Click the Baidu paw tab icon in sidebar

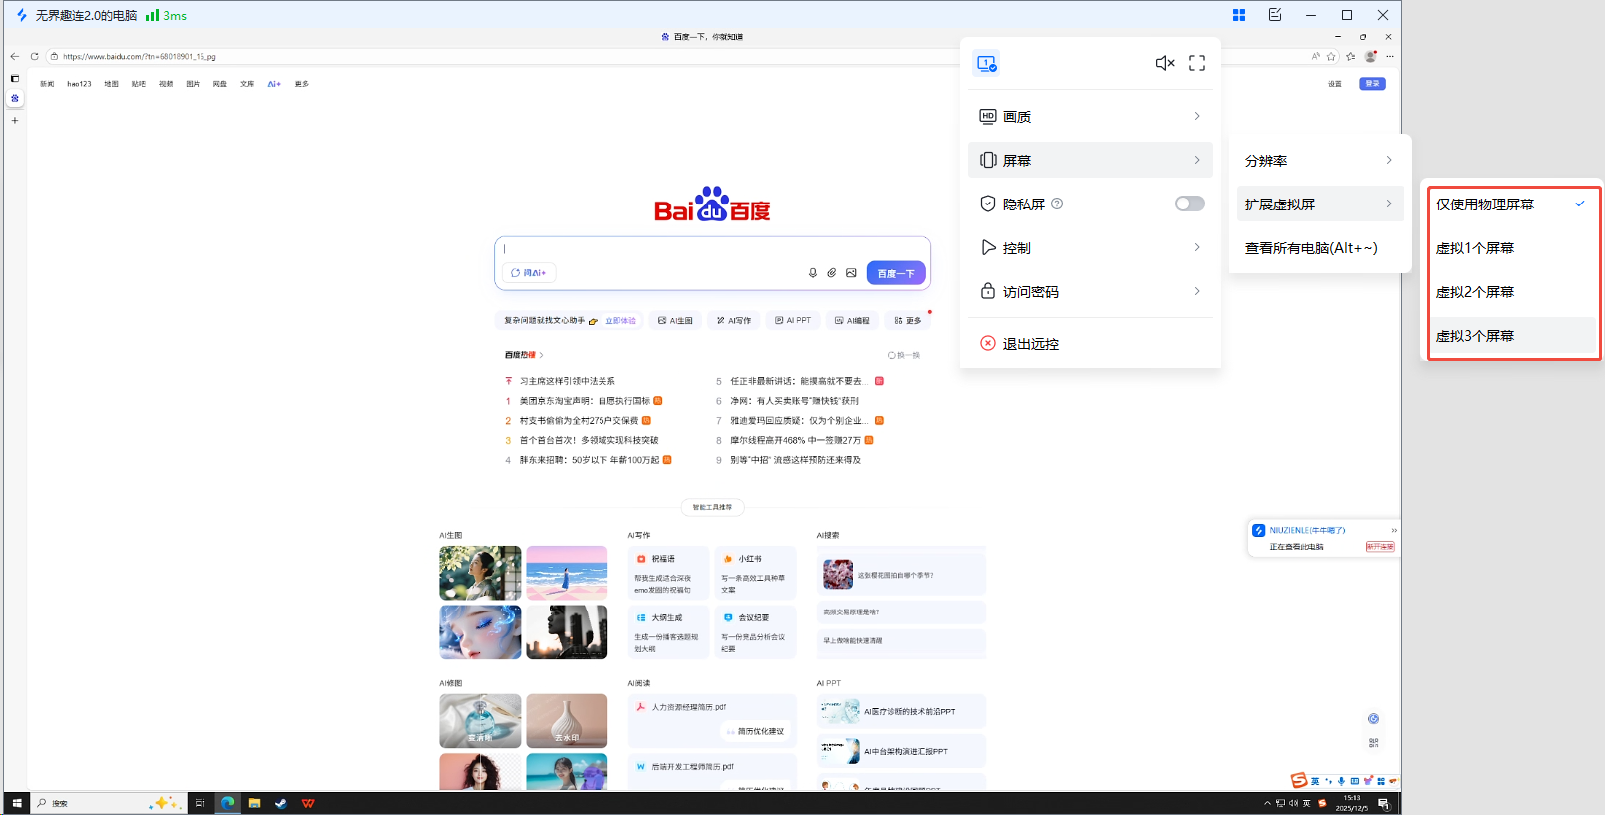click(x=15, y=98)
